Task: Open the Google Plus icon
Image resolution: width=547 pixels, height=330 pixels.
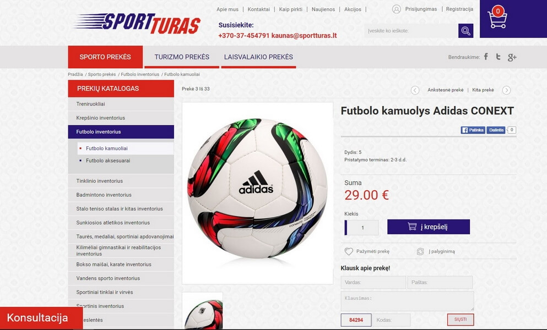Action: [512, 57]
